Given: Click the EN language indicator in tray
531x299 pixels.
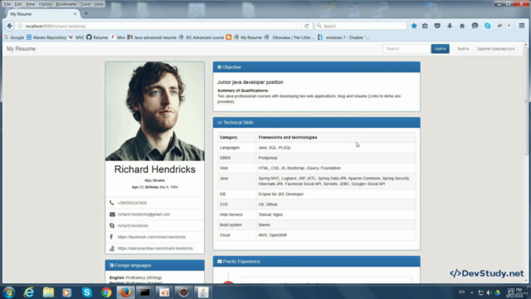Looking at the screenshot, I should (461, 292).
